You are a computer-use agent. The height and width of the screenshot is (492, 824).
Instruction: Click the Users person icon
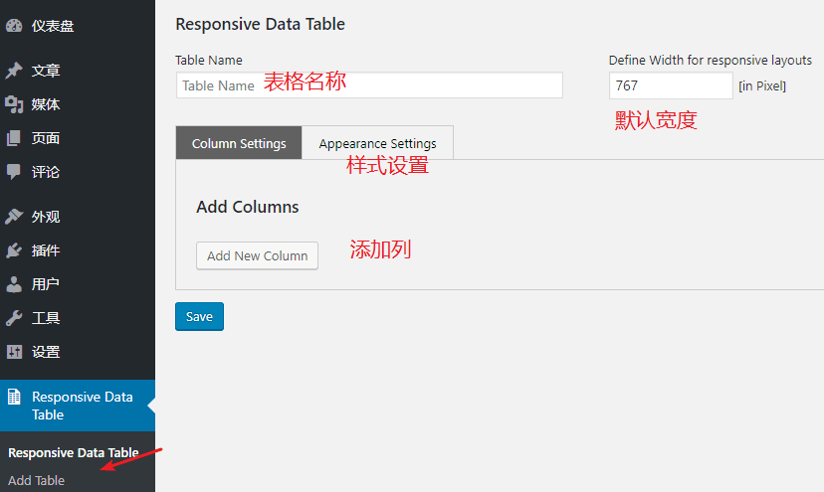click(14, 284)
